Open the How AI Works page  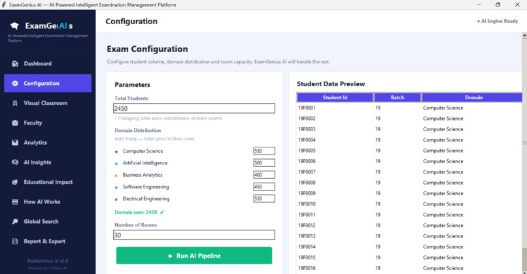(x=48, y=202)
